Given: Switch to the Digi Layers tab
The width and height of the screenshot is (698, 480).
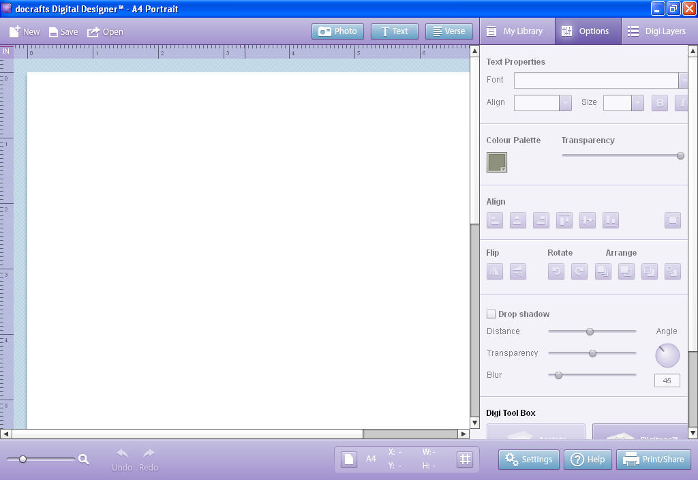Looking at the screenshot, I should click(658, 31).
